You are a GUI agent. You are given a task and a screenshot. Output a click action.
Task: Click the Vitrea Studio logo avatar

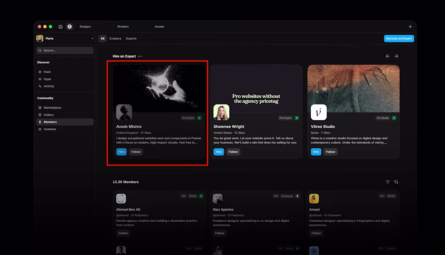pos(319,112)
